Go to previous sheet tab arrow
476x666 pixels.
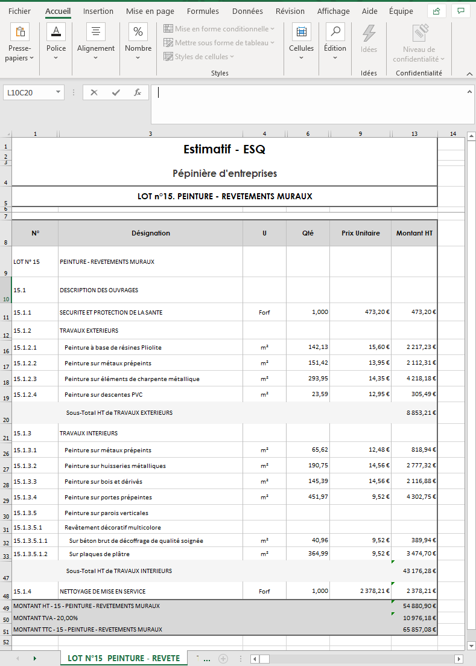18,659
